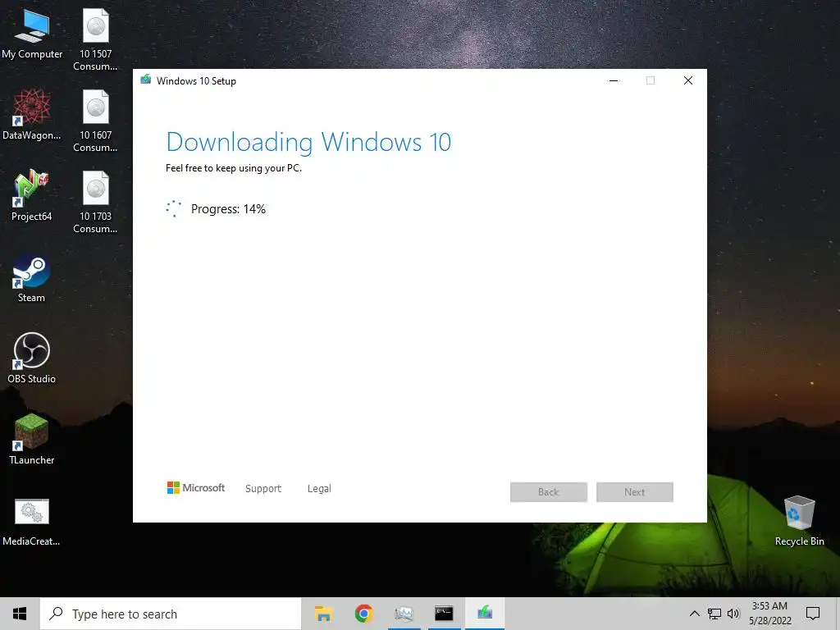Click the Legal link in Setup

[x=319, y=489]
